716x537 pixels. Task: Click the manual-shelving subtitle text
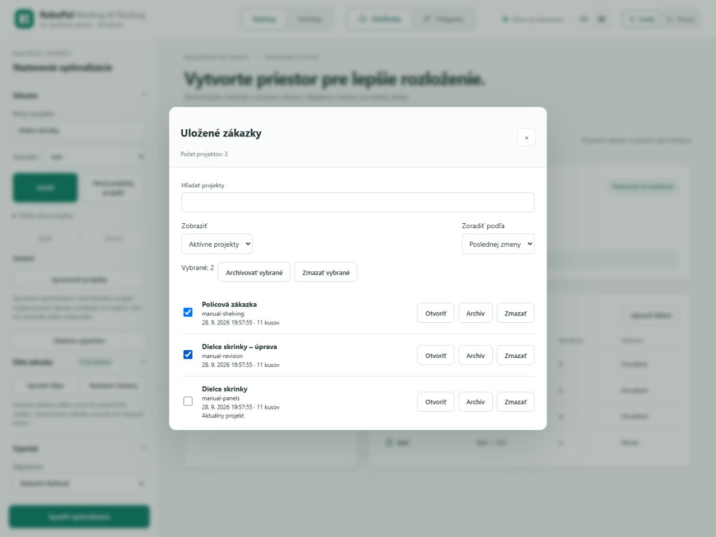(x=223, y=314)
